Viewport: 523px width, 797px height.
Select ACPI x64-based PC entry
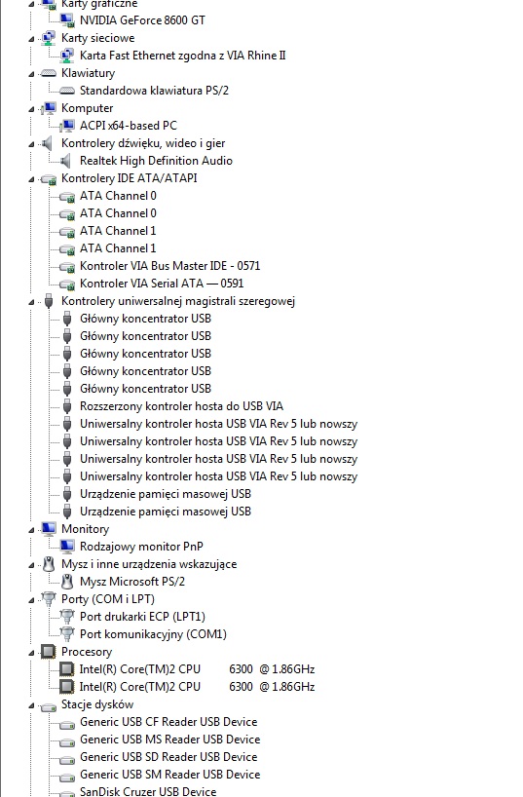tap(129, 126)
